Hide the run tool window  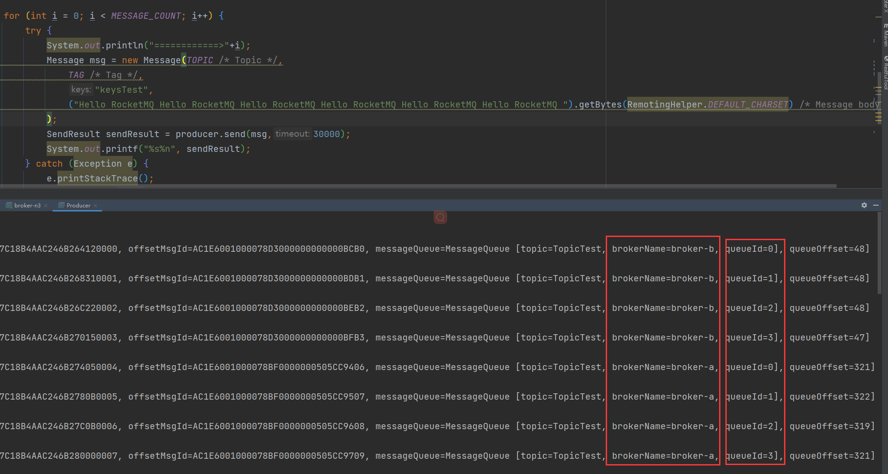(876, 205)
